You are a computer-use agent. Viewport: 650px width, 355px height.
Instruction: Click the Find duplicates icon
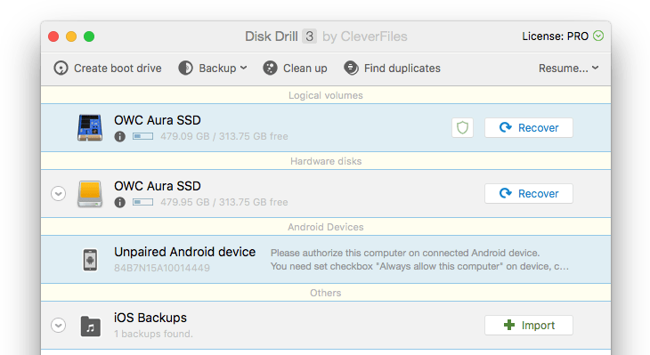pyautogui.click(x=351, y=68)
